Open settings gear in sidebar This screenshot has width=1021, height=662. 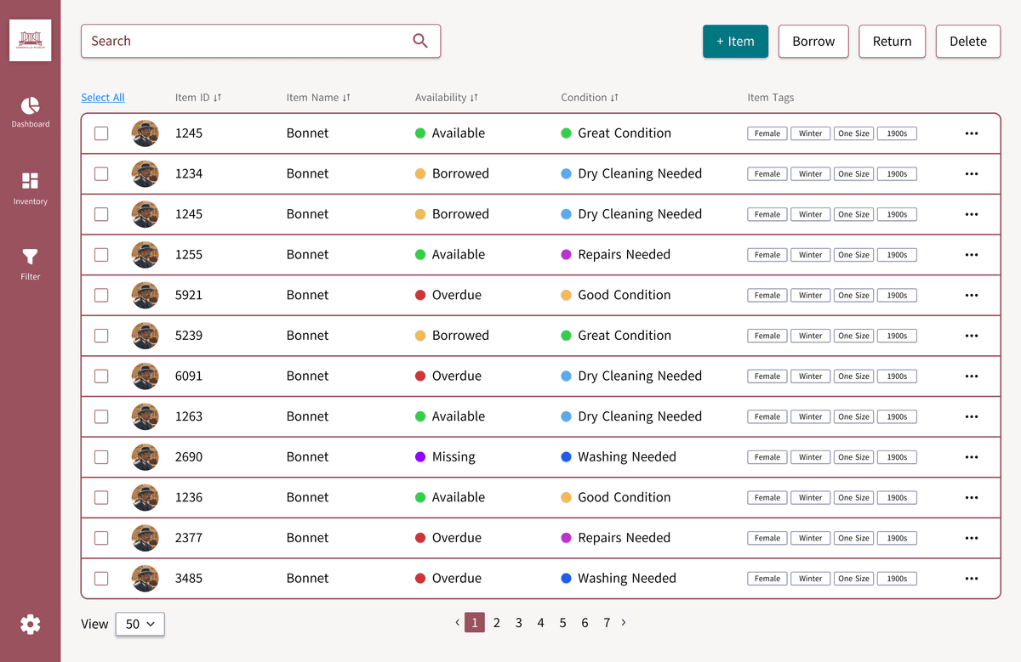tap(30, 625)
